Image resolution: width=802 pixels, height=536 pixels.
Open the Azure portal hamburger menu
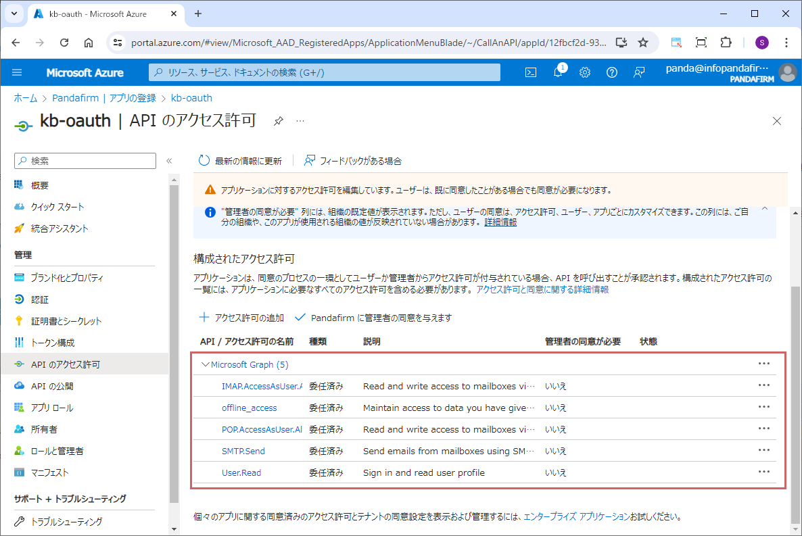coord(17,72)
